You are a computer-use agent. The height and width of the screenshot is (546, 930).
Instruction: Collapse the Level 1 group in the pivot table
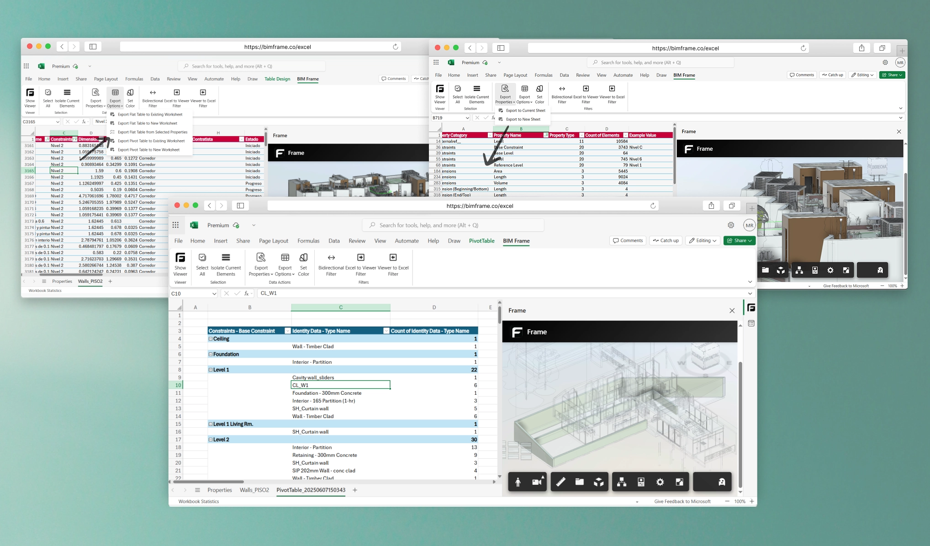coord(210,370)
